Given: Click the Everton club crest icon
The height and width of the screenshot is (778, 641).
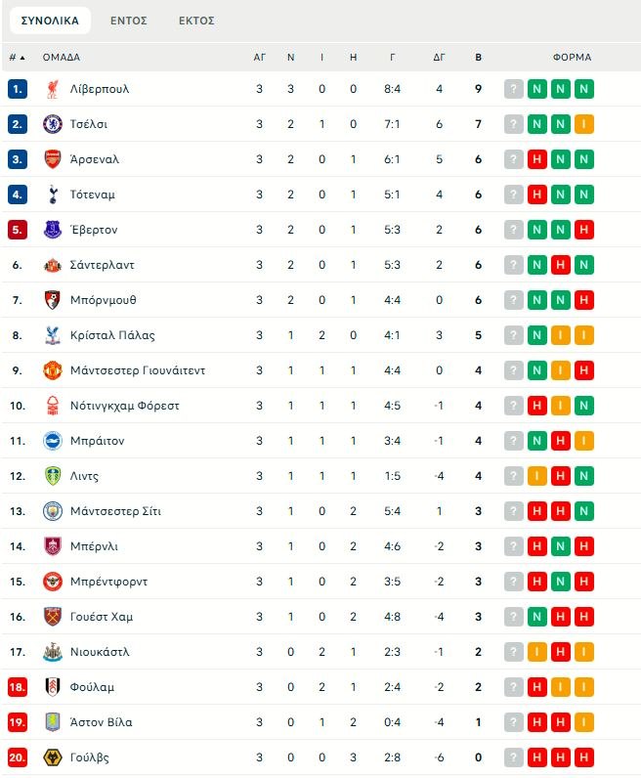Looking at the screenshot, I should (x=53, y=230).
